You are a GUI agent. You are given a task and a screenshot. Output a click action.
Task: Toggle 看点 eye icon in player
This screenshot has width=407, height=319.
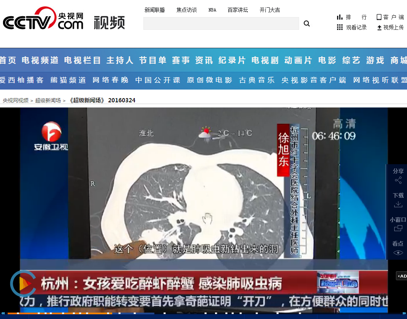click(x=398, y=252)
